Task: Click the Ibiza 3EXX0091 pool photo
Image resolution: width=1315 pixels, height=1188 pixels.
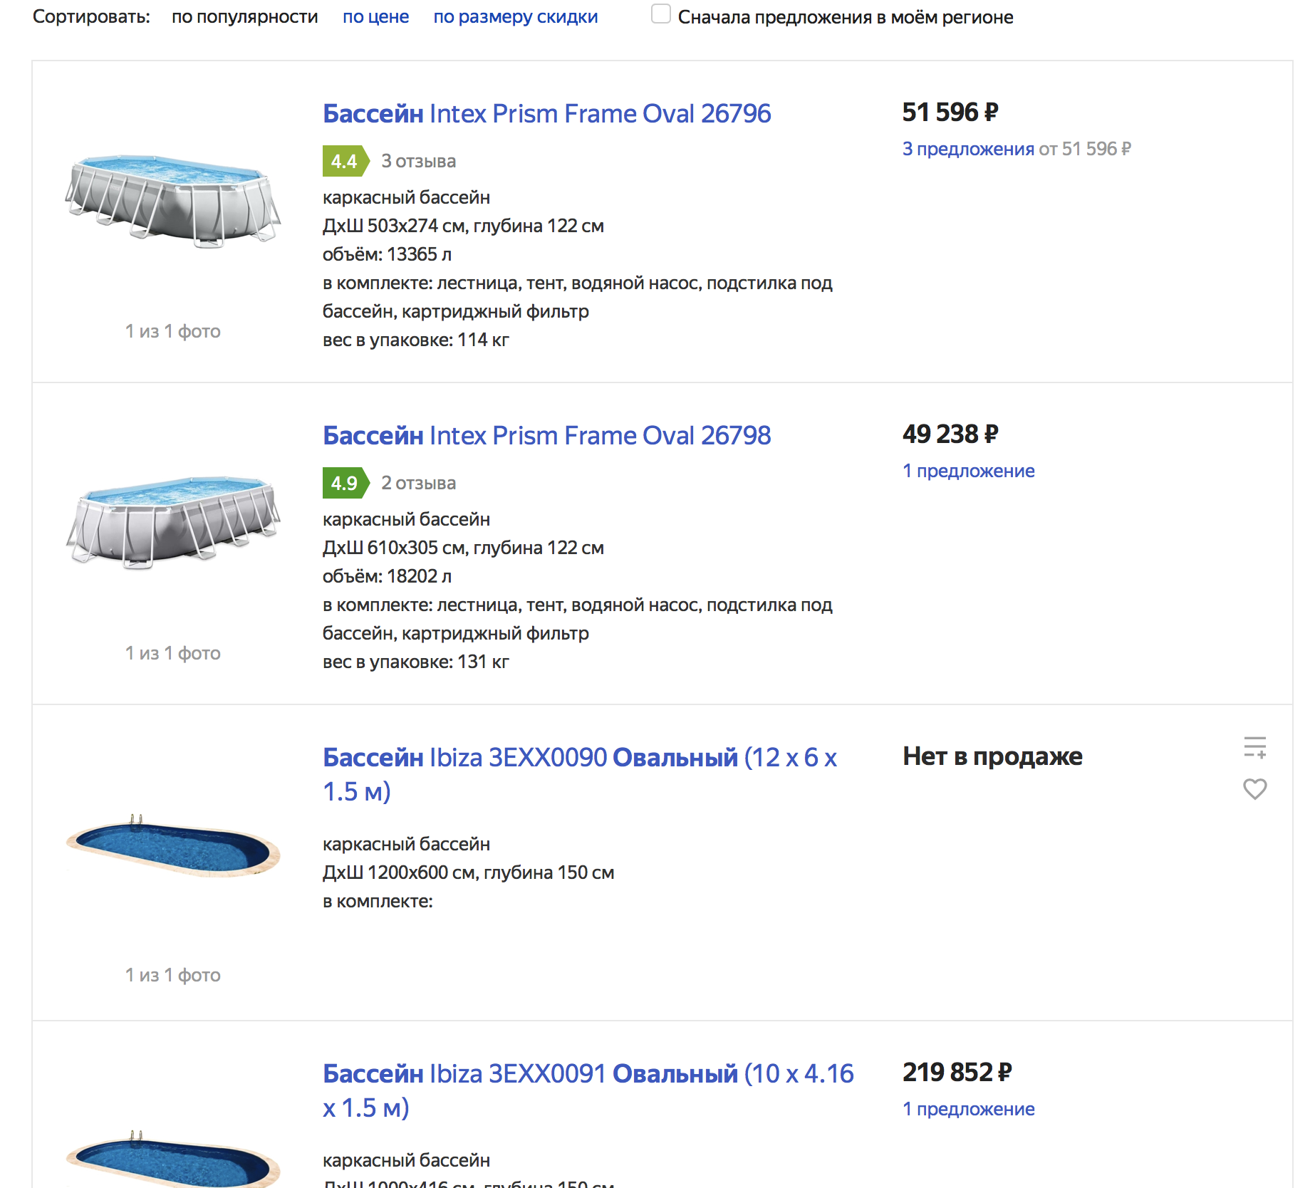Action: tap(173, 1157)
